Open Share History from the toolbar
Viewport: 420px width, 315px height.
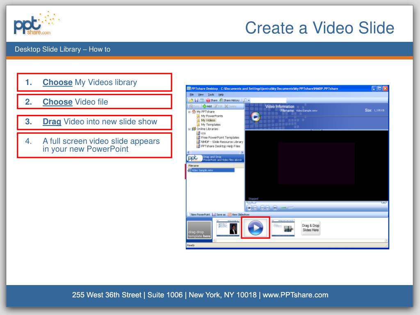pos(229,100)
